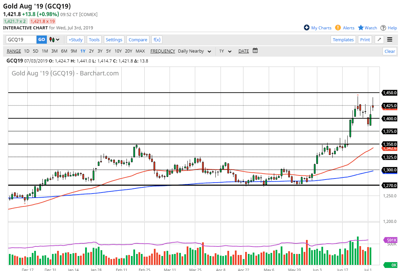
Task: Click the Help question mark icon
Action: pyautogui.click(x=383, y=28)
